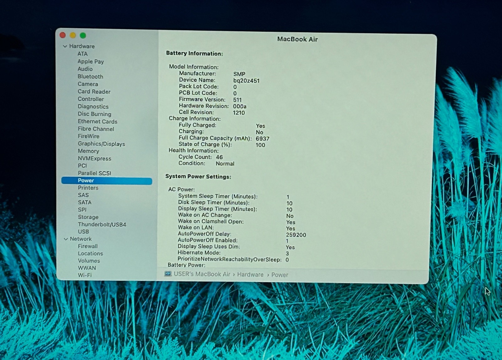
Task: Click the PrioritizeNetworkReachabilityOverSleep label
Action: 229,259
